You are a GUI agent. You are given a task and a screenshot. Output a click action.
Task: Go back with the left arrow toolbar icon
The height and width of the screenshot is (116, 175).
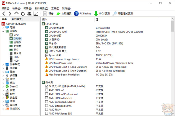point(4,14)
